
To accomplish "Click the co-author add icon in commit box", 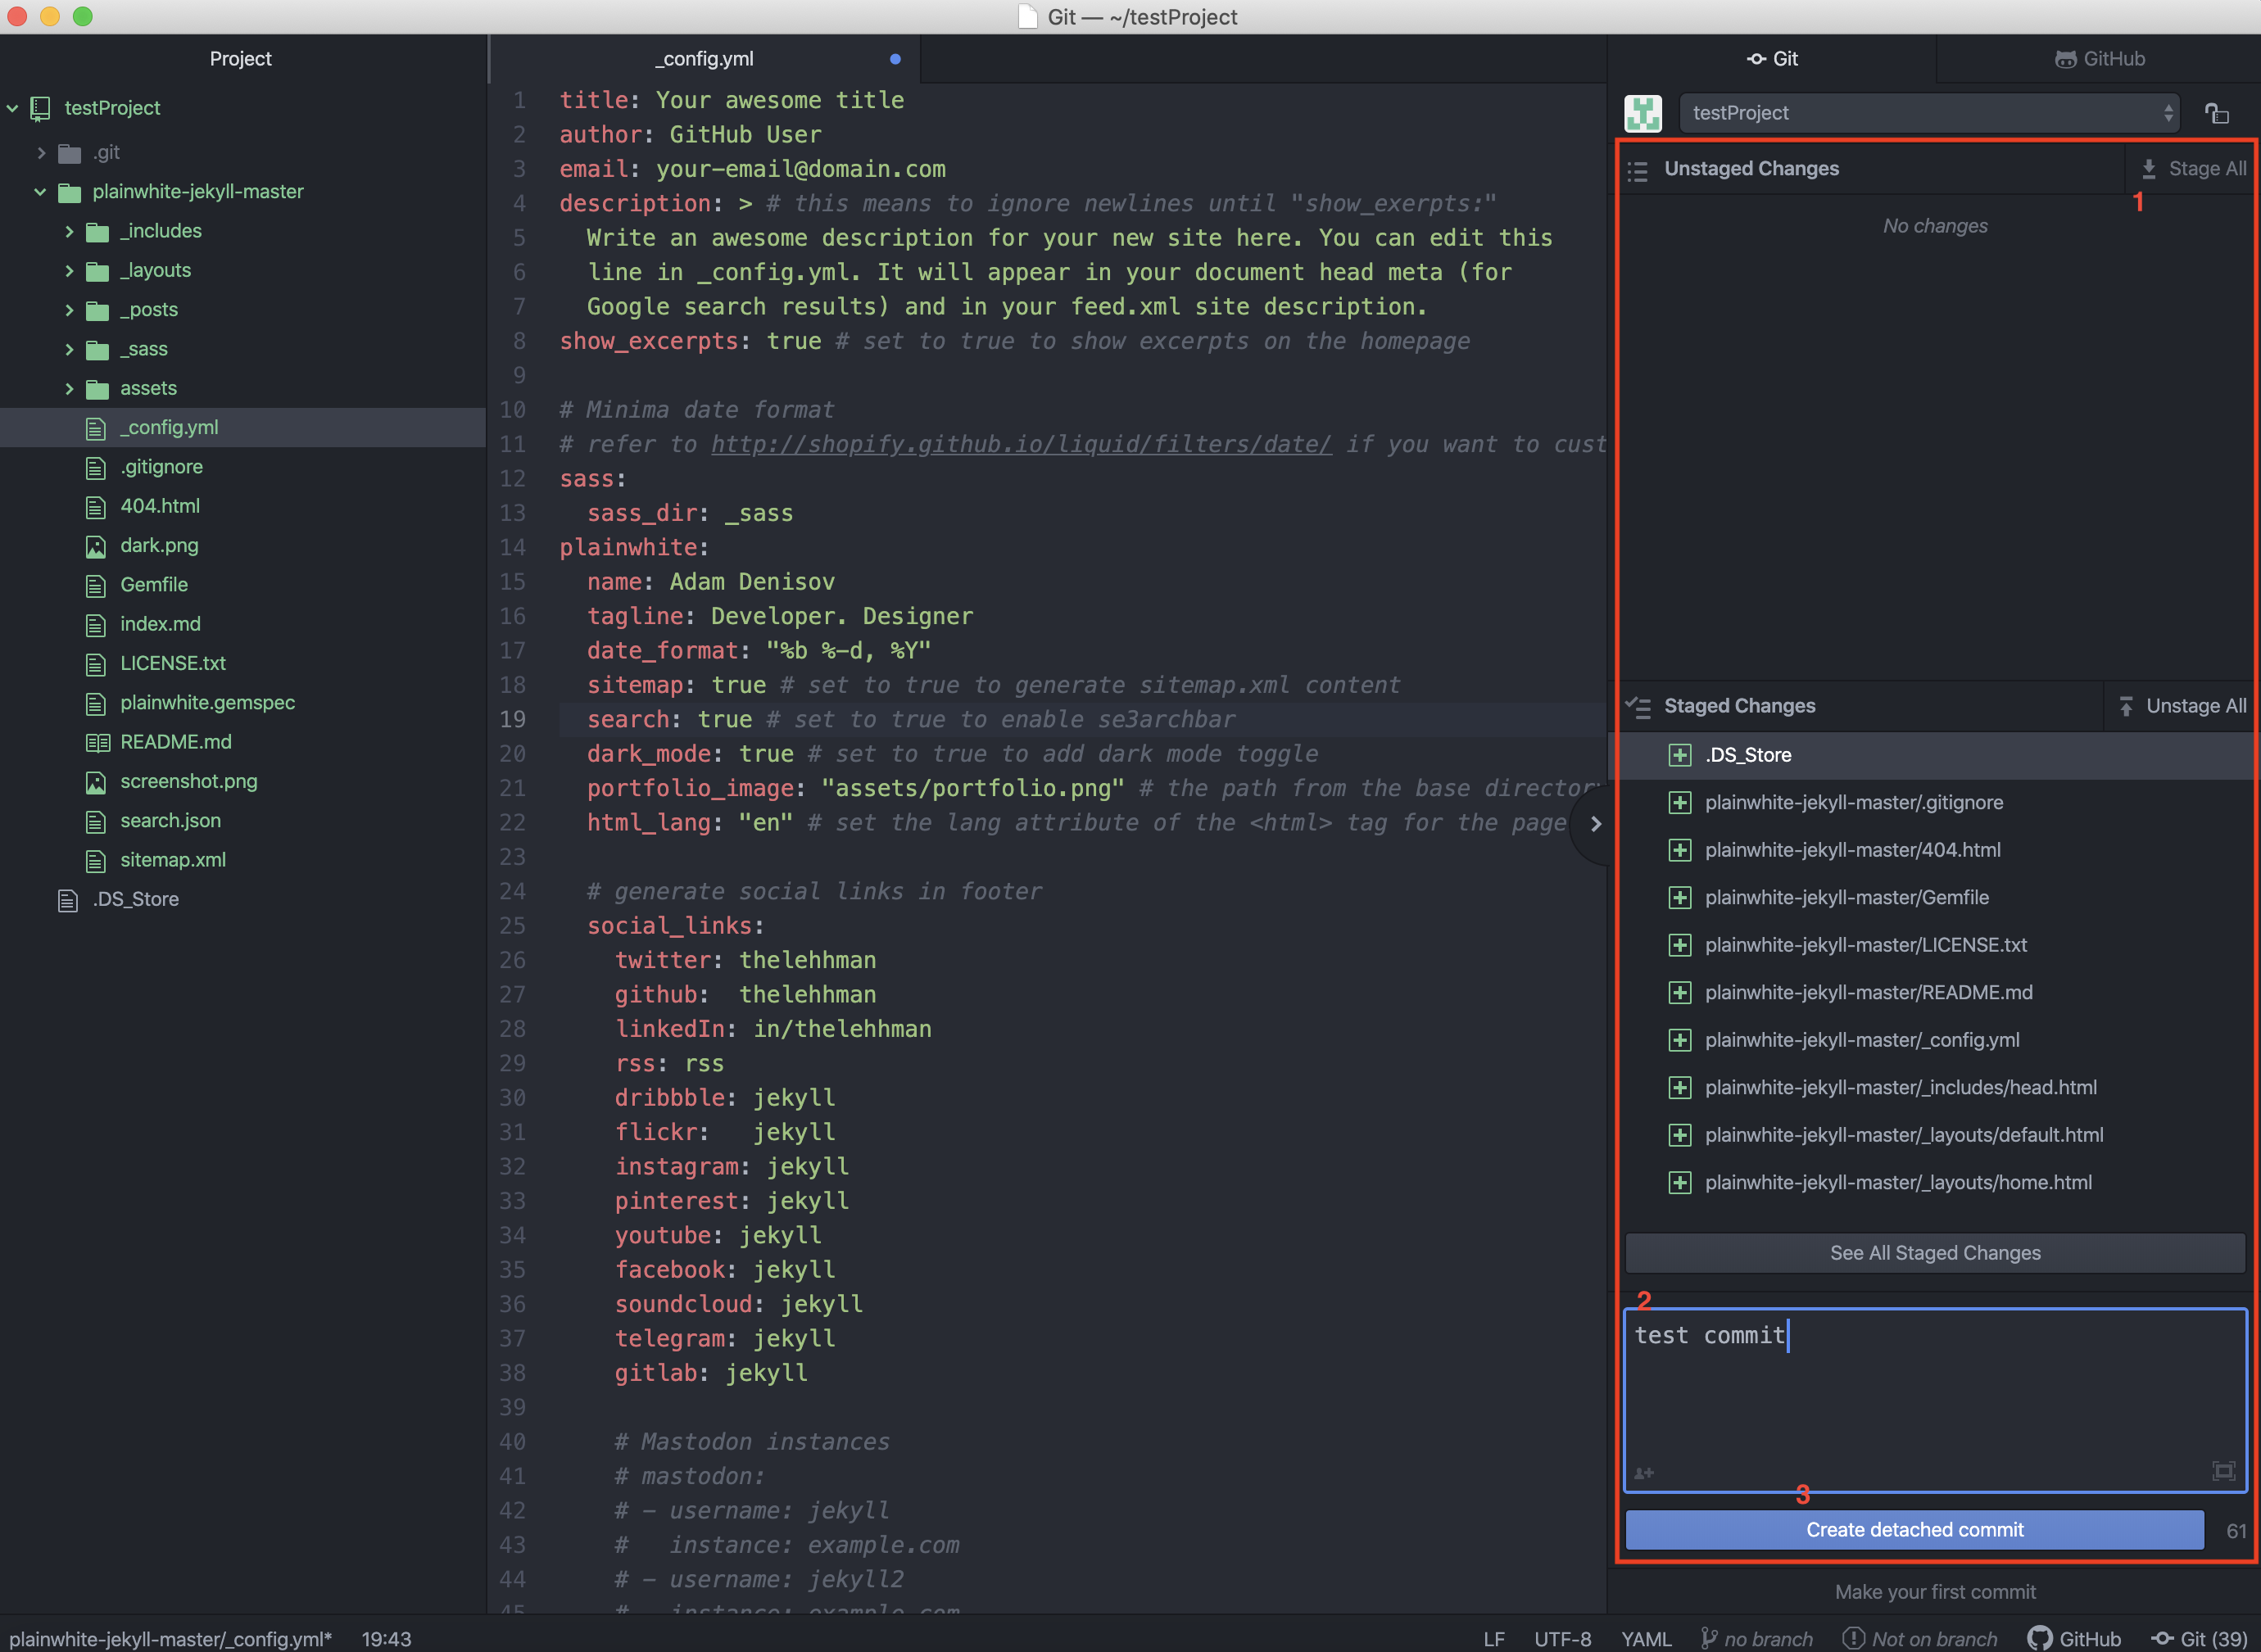I will coord(1644,1472).
